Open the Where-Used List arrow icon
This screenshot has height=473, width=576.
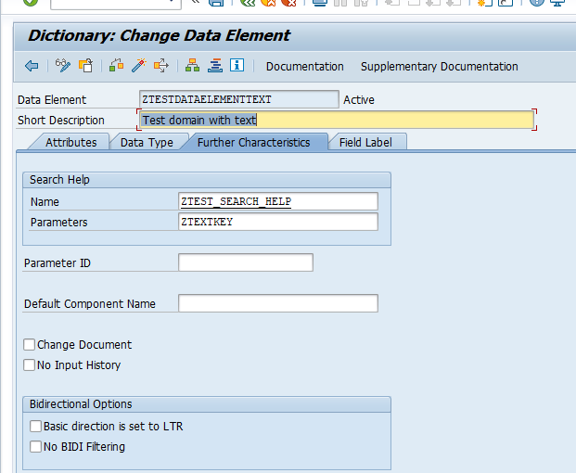click(x=161, y=66)
